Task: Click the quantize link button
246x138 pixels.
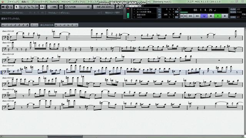Action: pyautogui.click(x=104, y=7)
